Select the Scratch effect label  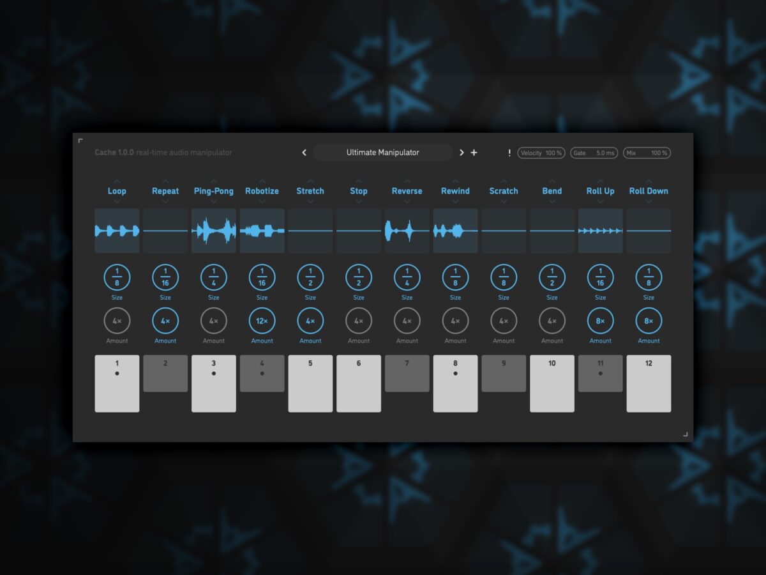pos(504,191)
